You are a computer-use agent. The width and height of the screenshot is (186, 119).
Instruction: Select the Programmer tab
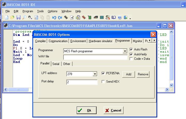(x=123, y=41)
